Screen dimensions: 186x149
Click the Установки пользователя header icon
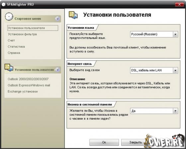pyautogui.click(x=73, y=15)
